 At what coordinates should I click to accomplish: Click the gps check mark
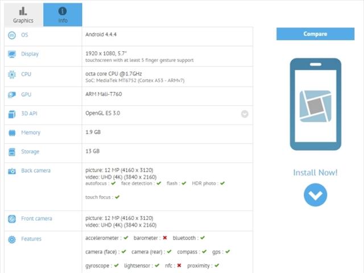click(227, 251)
